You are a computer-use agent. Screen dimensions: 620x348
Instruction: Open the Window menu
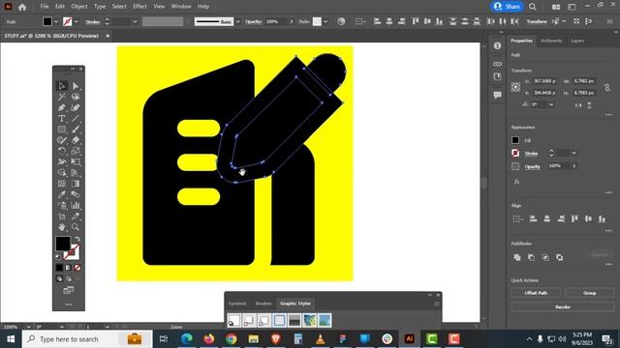pos(181,7)
